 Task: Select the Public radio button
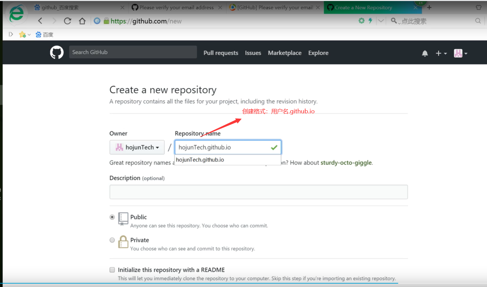click(x=112, y=217)
